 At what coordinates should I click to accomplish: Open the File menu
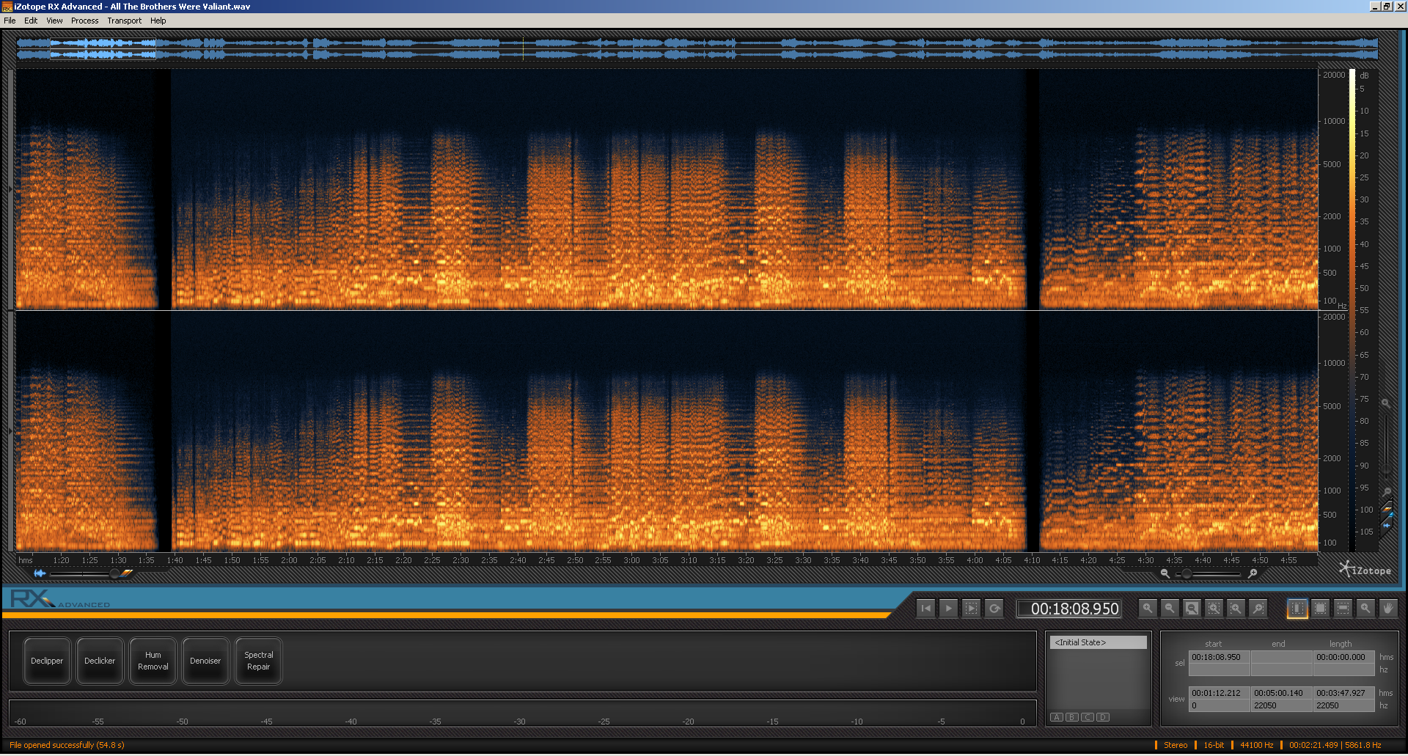[10, 21]
